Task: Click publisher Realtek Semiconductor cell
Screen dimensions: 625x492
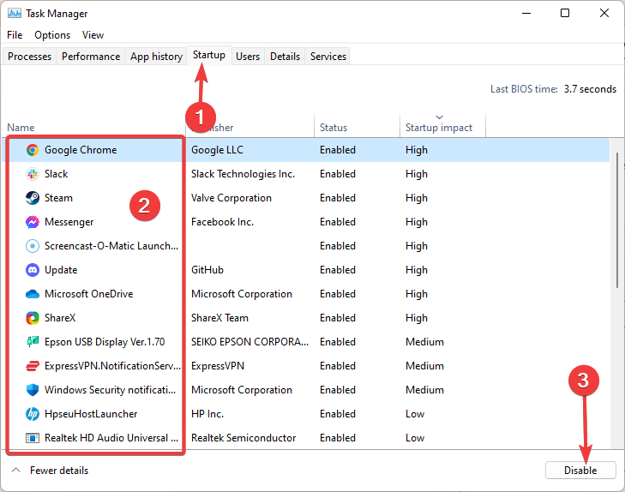Action: point(243,438)
